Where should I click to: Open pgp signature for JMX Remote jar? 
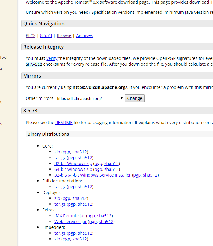coord(91,216)
